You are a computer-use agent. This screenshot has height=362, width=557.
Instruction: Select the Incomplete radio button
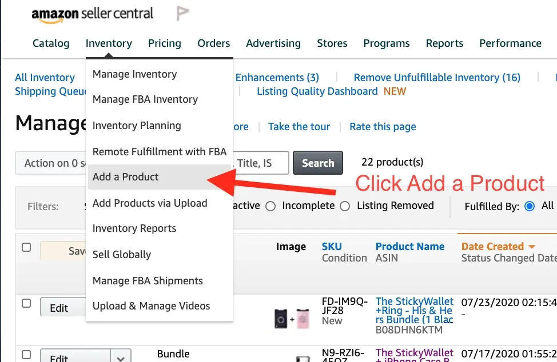point(270,206)
